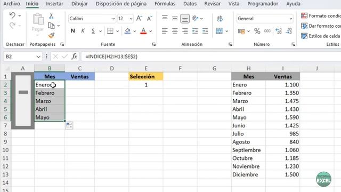Image resolution: width=341 pixels, height=192 pixels.
Task: Open font color palette dropdown arrow
Action: [x=150, y=31]
